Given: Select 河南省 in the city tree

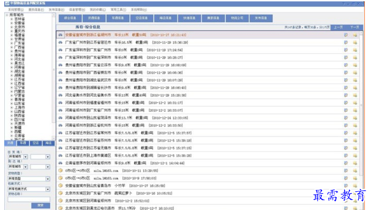Looking at the screenshot, I should [19, 67].
